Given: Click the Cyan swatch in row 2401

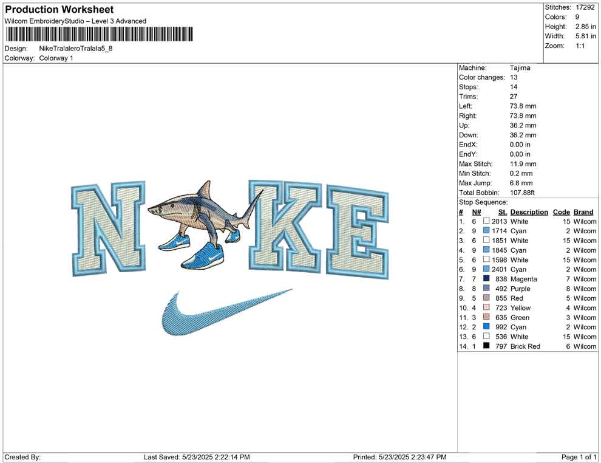Looking at the screenshot, I should click(x=486, y=269).
